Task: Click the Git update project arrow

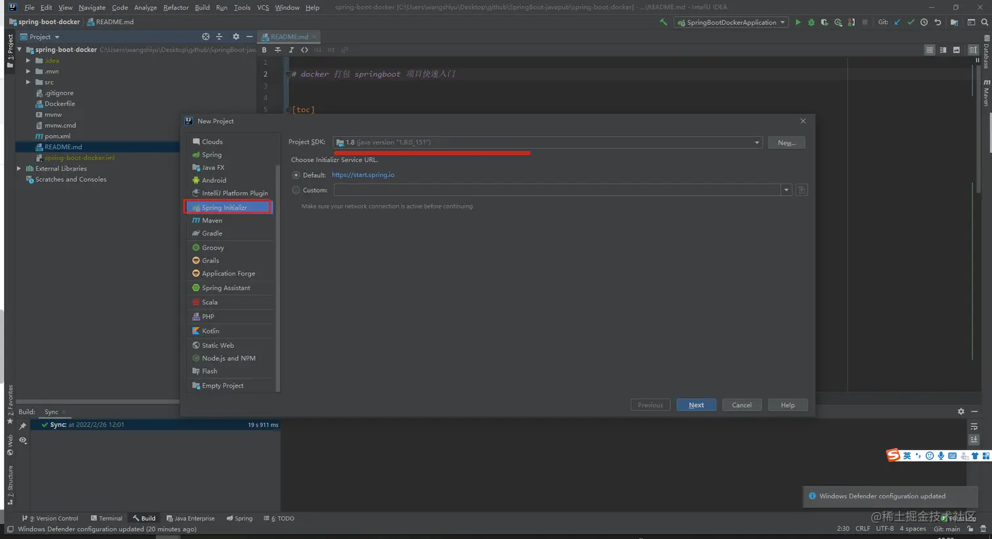Action: click(x=898, y=22)
